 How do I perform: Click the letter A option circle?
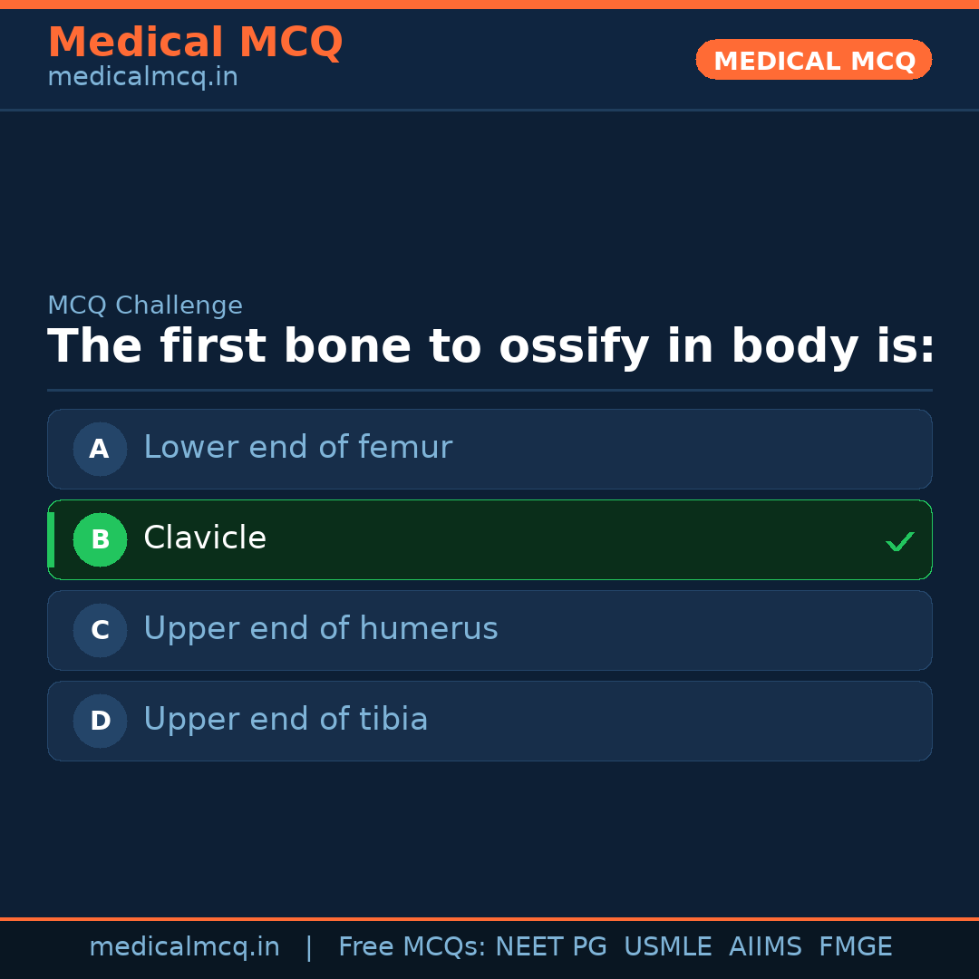click(100, 449)
